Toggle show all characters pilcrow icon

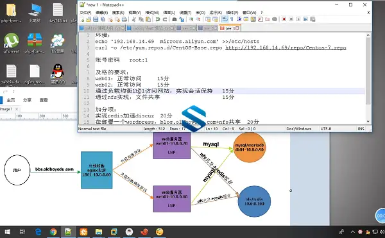[x=232, y=19]
